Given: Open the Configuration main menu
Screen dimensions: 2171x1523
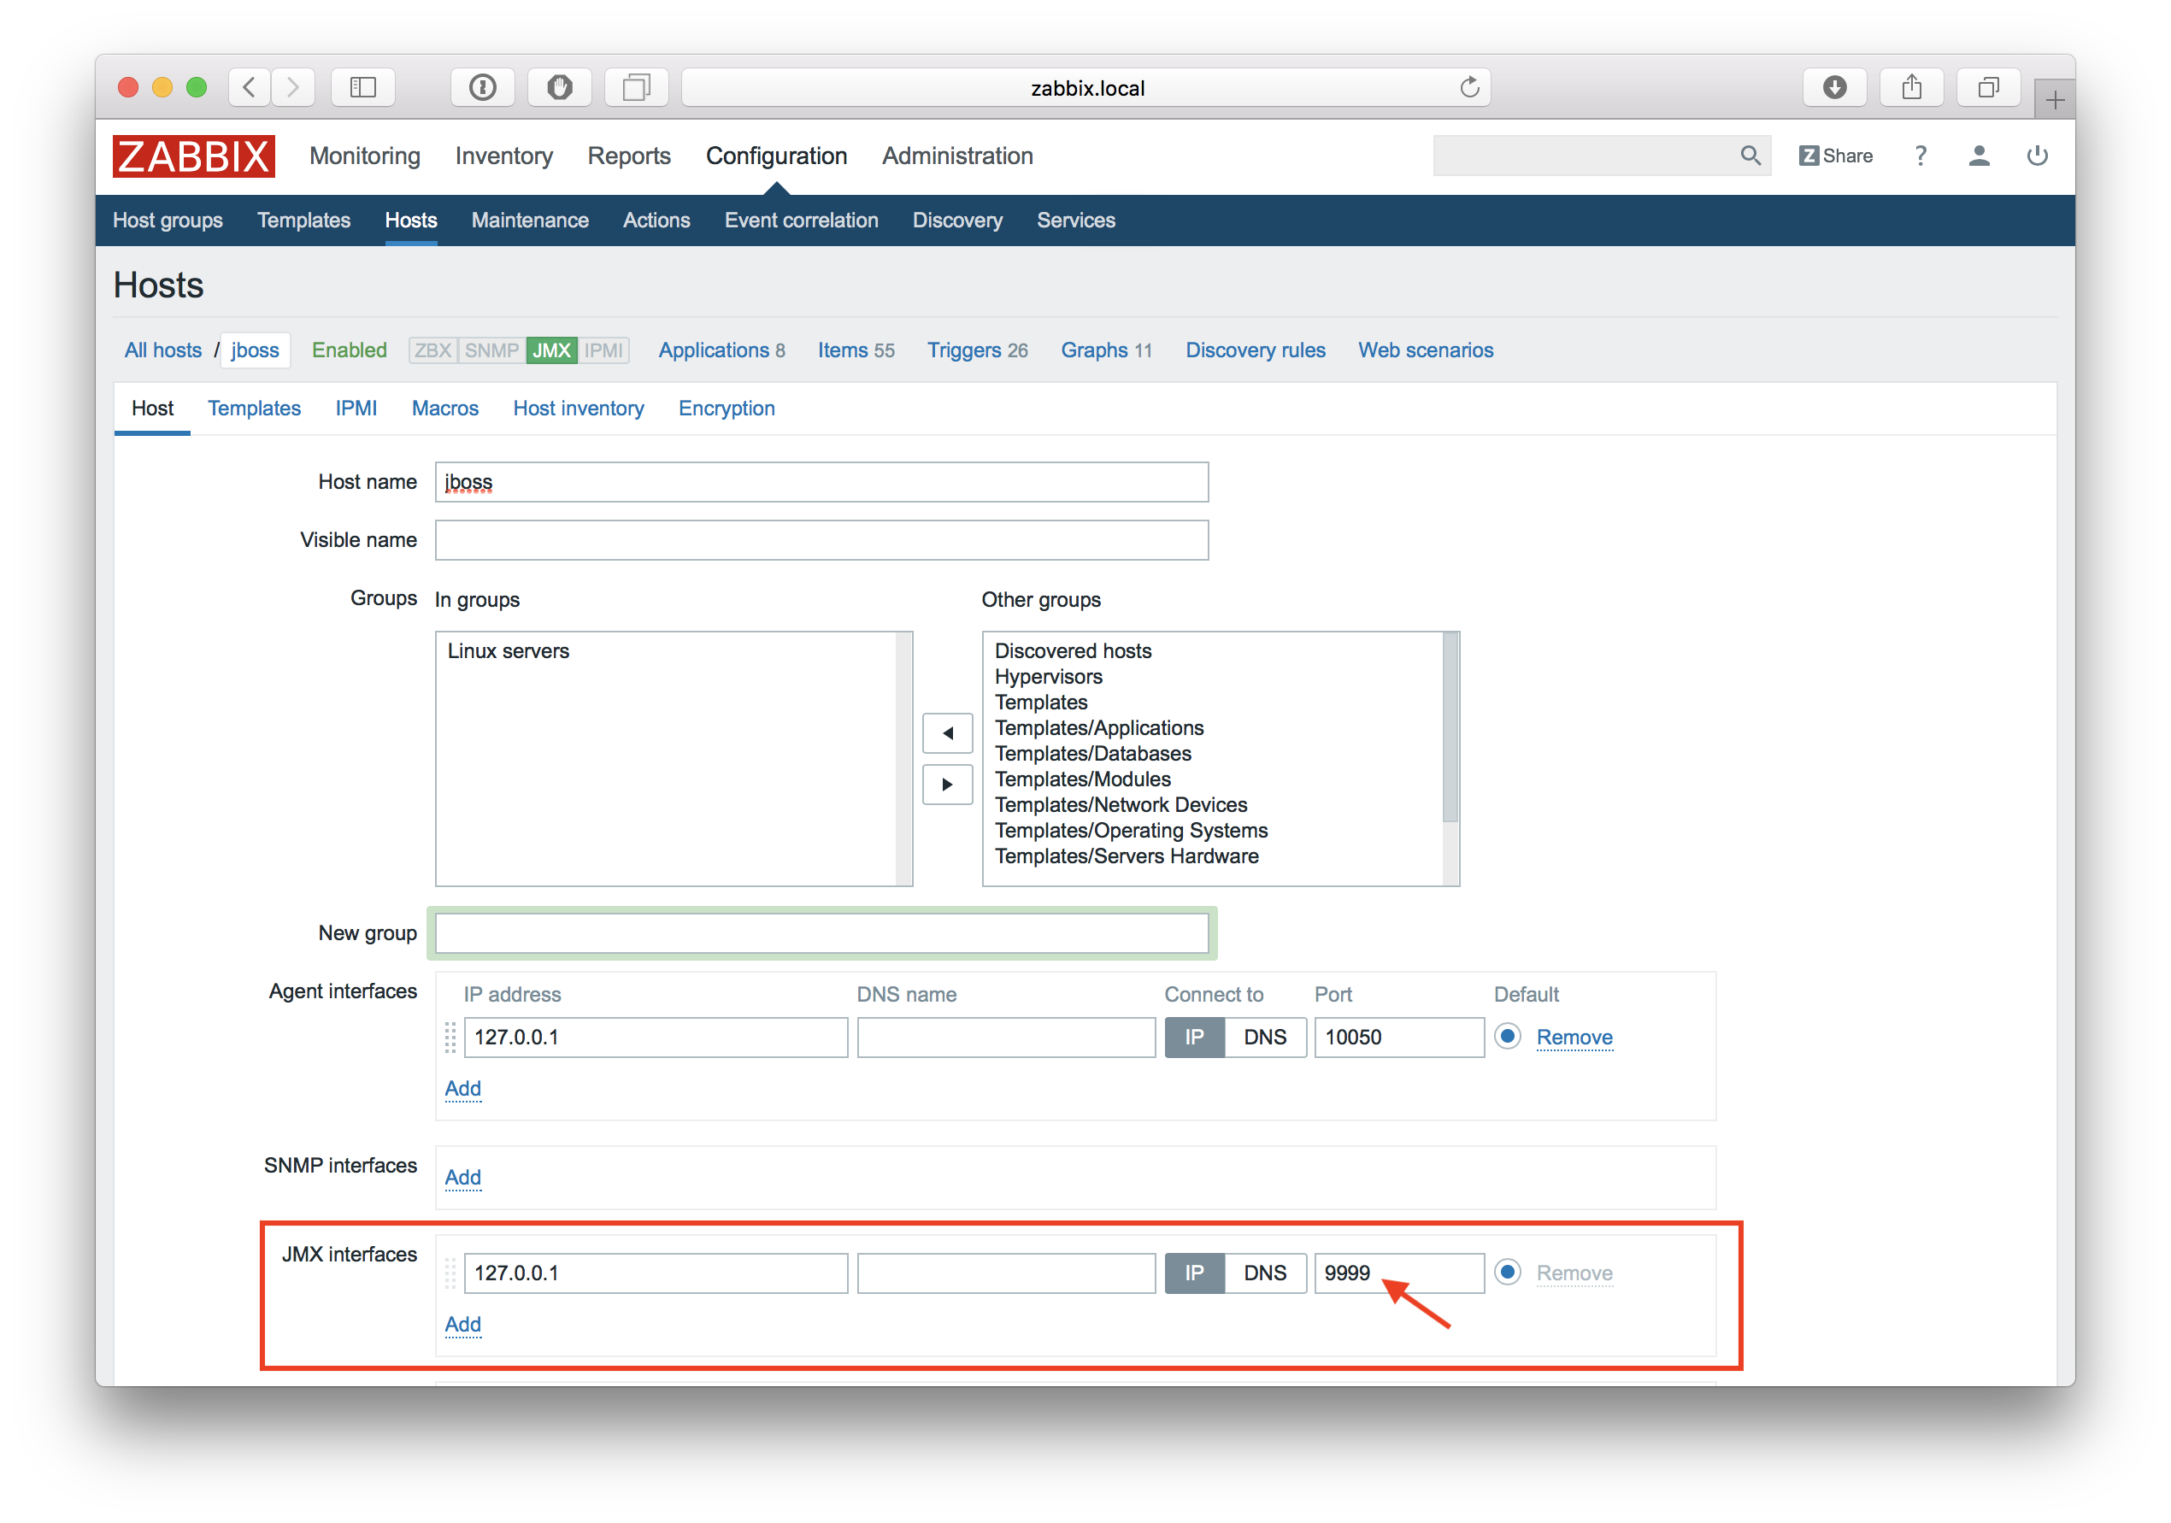Looking at the screenshot, I should pos(775,156).
